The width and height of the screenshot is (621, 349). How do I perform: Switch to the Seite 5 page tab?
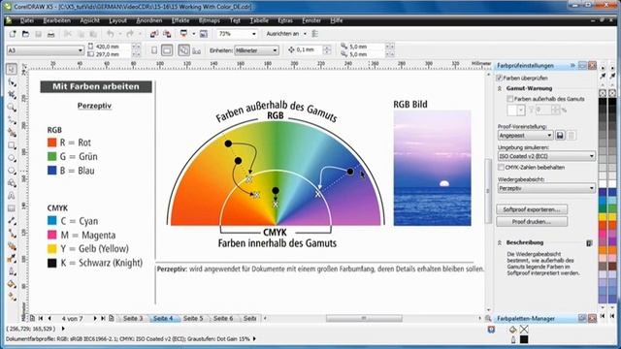193,319
